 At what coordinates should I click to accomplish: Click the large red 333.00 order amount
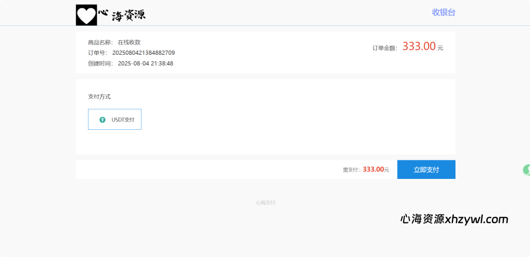click(419, 46)
